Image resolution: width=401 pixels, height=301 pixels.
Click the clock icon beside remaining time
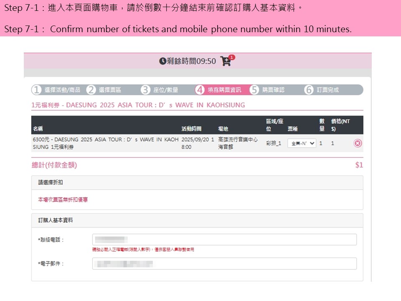coord(162,61)
